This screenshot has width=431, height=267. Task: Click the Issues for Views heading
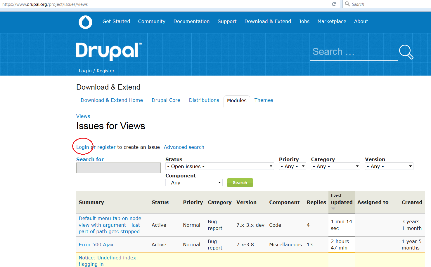tap(111, 126)
